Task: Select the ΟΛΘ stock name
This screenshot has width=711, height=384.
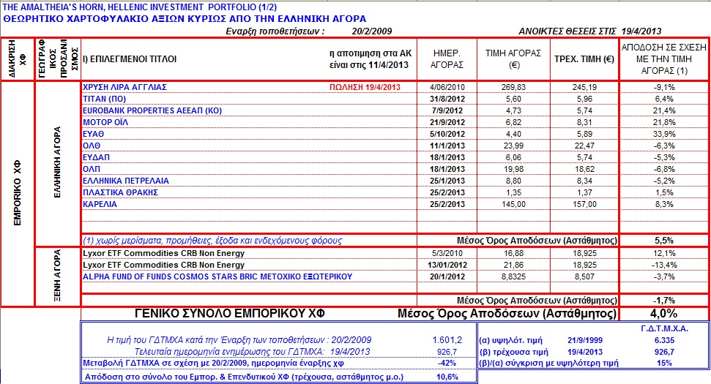Action: coord(92,146)
